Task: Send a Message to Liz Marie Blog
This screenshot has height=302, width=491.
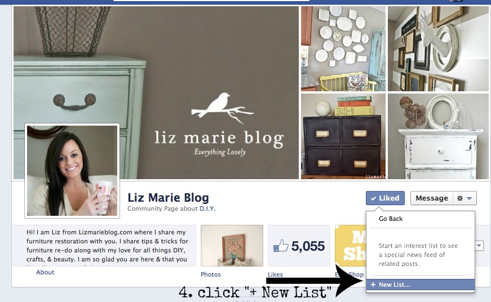Action: [x=431, y=198]
